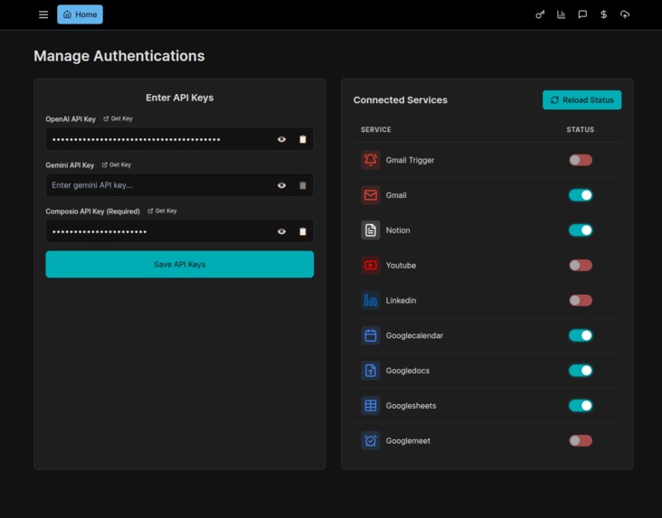Click the Enter API Keys heading
662x518 pixels.
coord(179,98)
